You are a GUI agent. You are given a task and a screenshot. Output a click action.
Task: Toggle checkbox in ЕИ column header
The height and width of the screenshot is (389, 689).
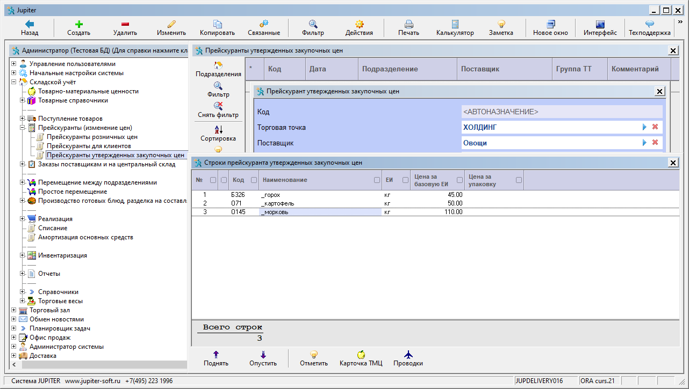(x=405, y=180)
